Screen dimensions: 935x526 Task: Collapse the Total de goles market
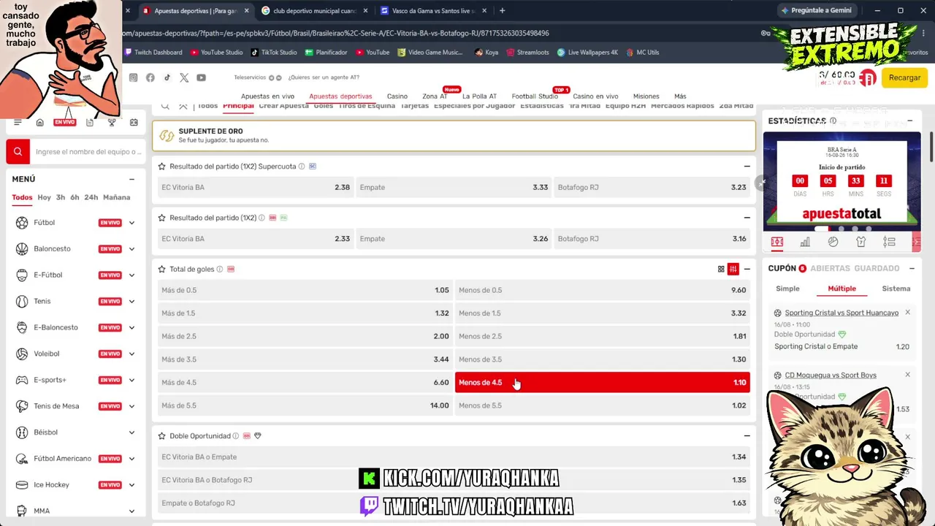pyautogui.click(x=747, y=269)
